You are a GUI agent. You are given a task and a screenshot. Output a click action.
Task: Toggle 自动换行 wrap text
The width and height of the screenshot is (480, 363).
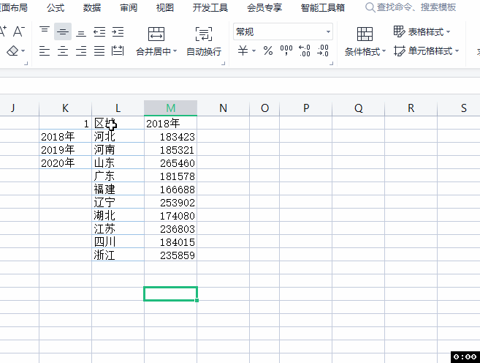point(204,40)
